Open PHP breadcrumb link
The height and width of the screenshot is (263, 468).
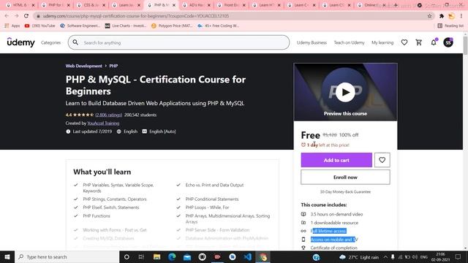coord(113,66)
